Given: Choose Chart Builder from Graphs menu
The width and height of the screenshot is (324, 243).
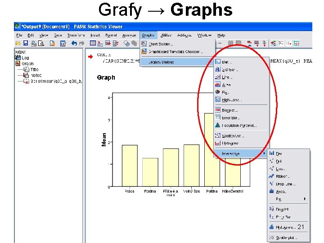Looking at the screenshot, I should click(x=178, y=44).
